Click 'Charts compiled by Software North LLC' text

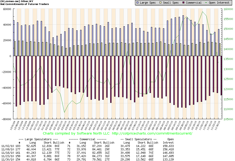pyautogui.click(x=76, y=133)
